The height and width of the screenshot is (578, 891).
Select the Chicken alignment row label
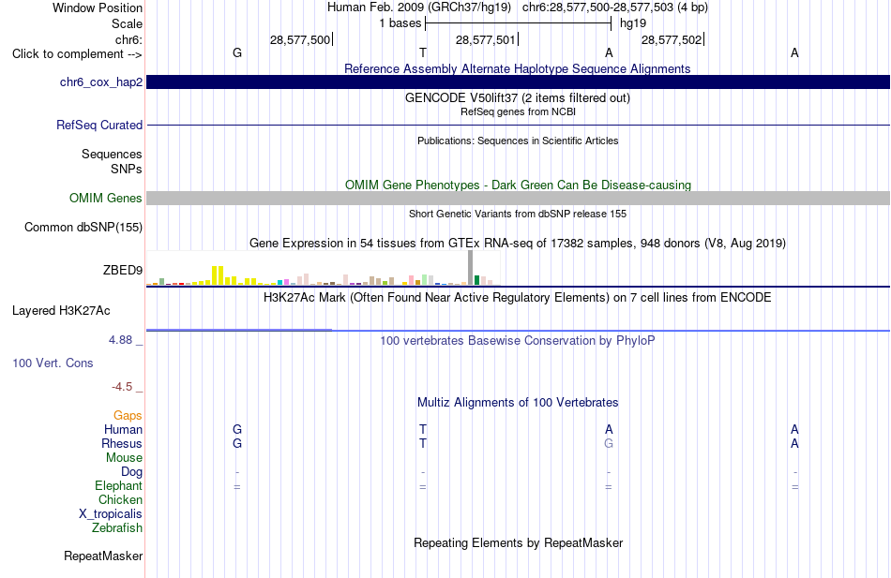pos(120,499)
